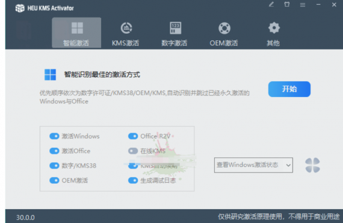This screenshot has width=343, height=223.
Task: Click the shirt skin icon in title bar
Action: tap(287, 4)
